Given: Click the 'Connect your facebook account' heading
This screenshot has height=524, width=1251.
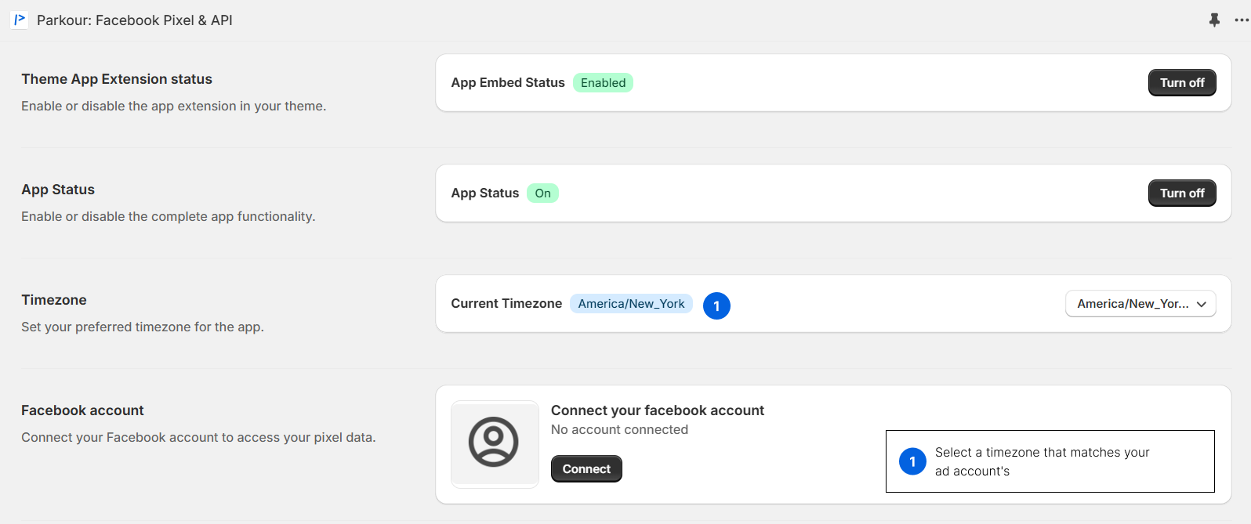Looking at the screenshot, I should pos(657,410).
